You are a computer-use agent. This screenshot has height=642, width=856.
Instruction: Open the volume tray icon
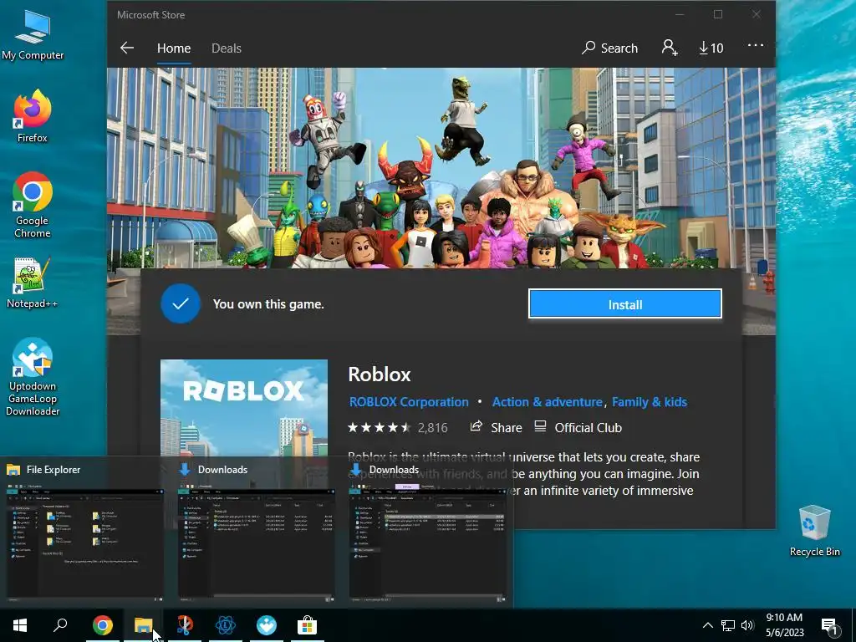point(747,625)
